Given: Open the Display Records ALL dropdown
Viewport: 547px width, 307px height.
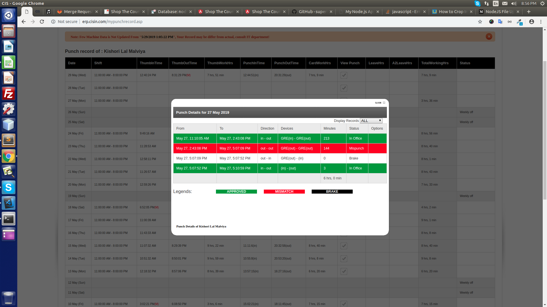Looking at the screenshot, I should (371, 121).
